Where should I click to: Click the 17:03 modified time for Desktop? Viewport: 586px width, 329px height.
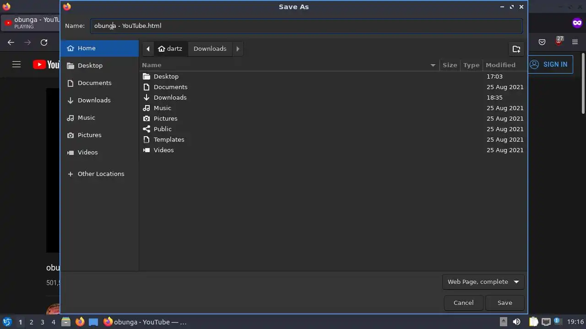[494, 76]
